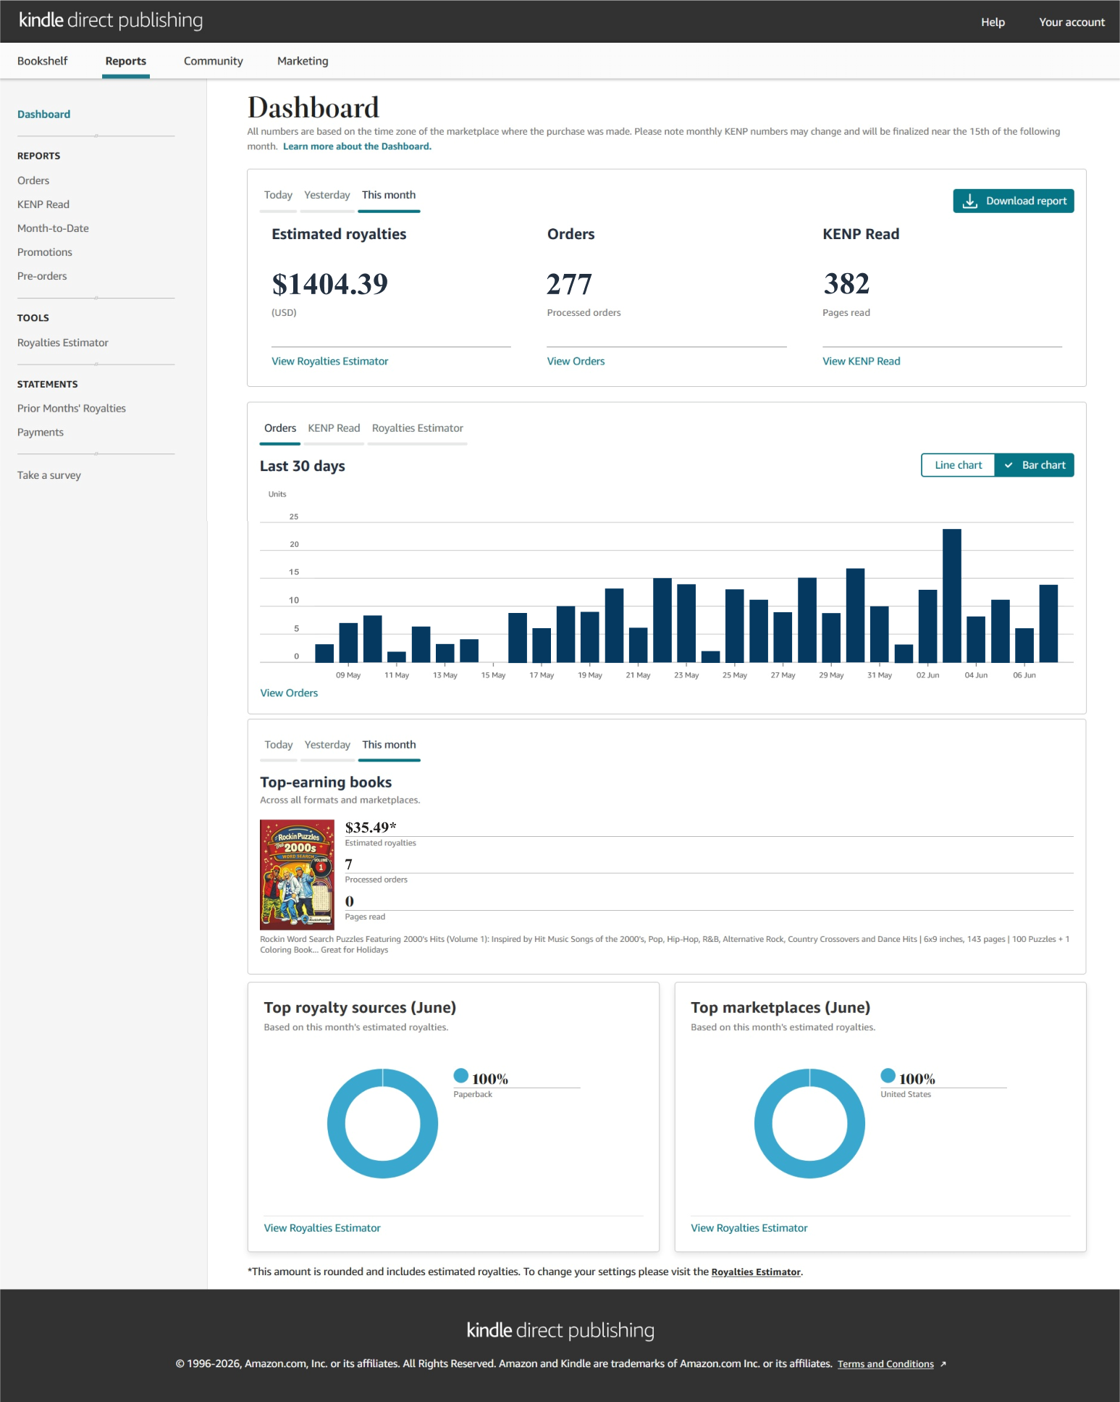The width and height of the screenshot is (1120, 1402).
Task: Click the Download report button icon
Action: click(x=970, y=201)
